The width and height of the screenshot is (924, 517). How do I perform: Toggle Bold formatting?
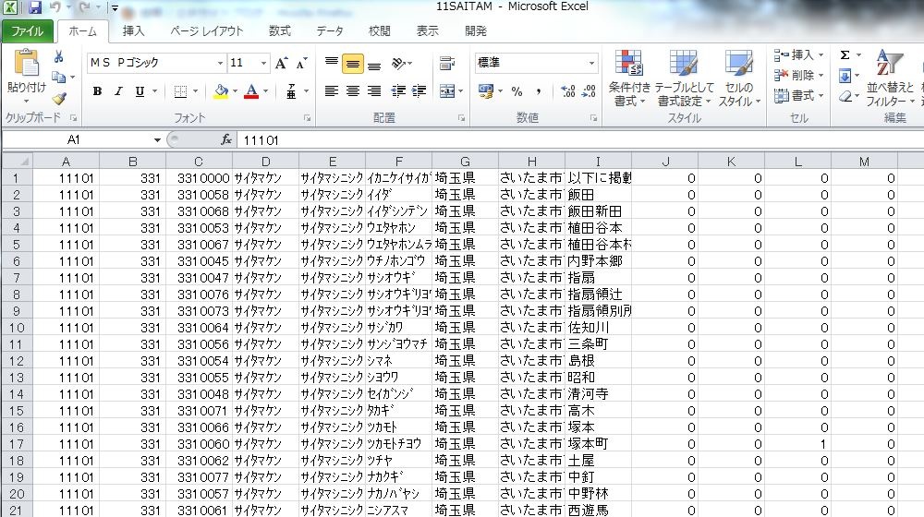[x=97, y=91]
